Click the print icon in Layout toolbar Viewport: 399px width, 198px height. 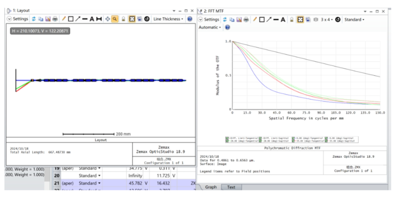pos(55,19)
